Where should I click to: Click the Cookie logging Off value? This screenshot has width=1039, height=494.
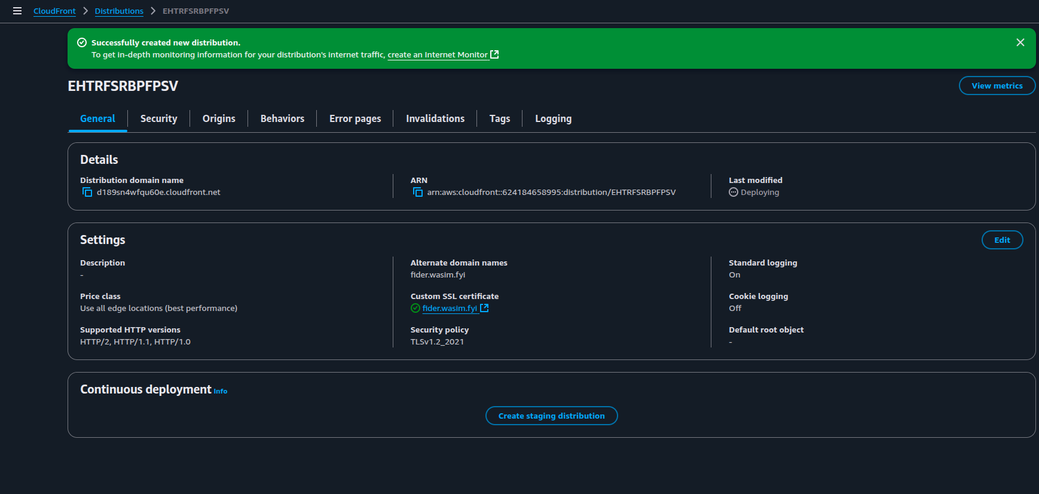click(x=735, y=308)
